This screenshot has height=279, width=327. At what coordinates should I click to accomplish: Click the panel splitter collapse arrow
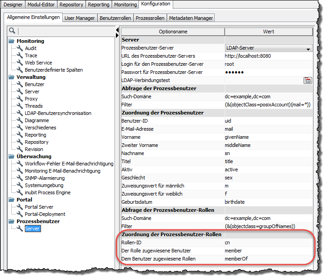click(x=118, y=30)
